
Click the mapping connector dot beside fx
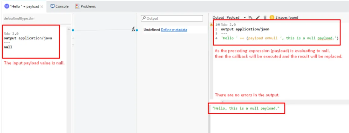coord(137,30)
